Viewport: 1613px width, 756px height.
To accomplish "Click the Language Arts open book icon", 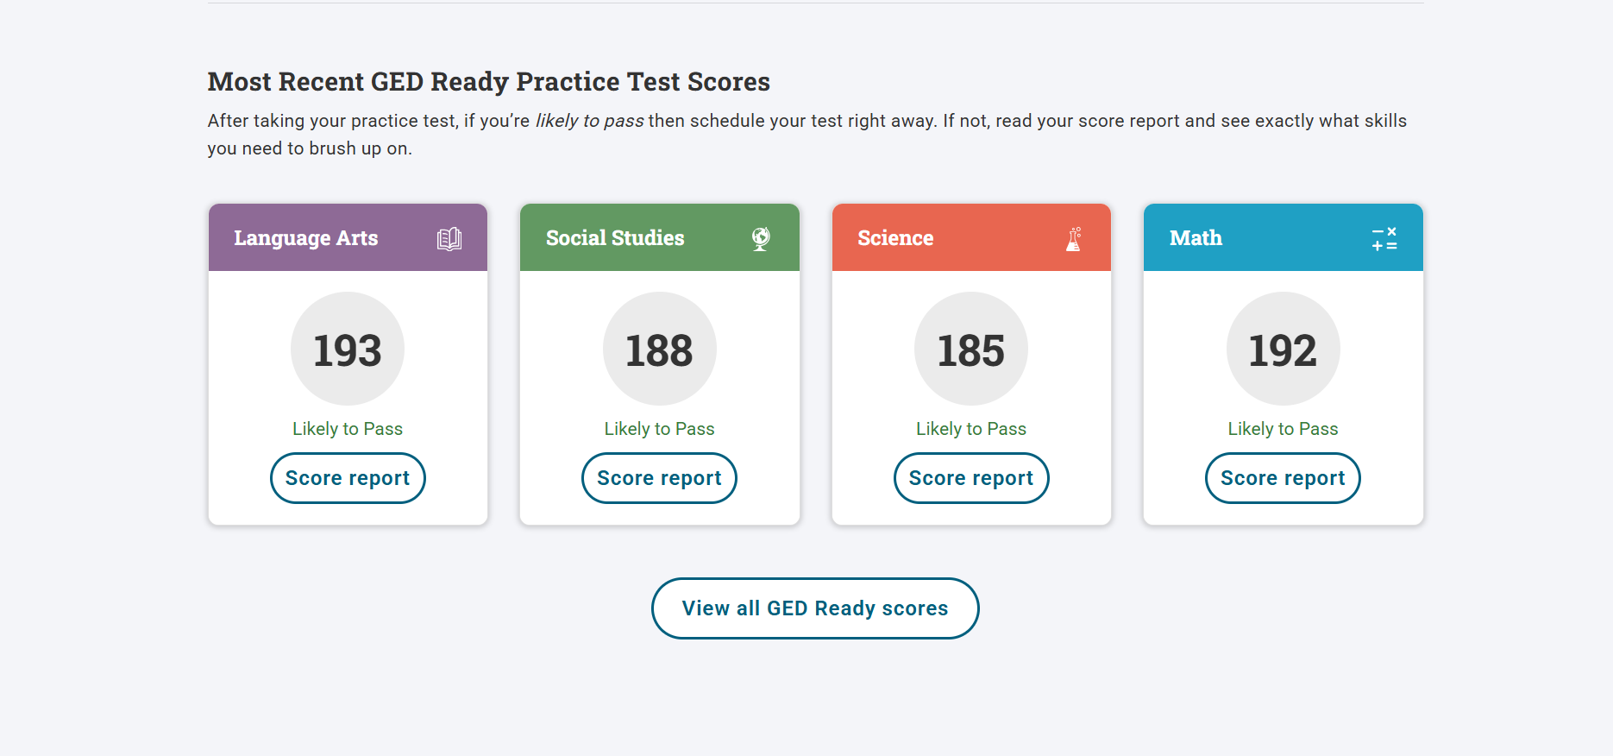I will [x=449, y=239].
